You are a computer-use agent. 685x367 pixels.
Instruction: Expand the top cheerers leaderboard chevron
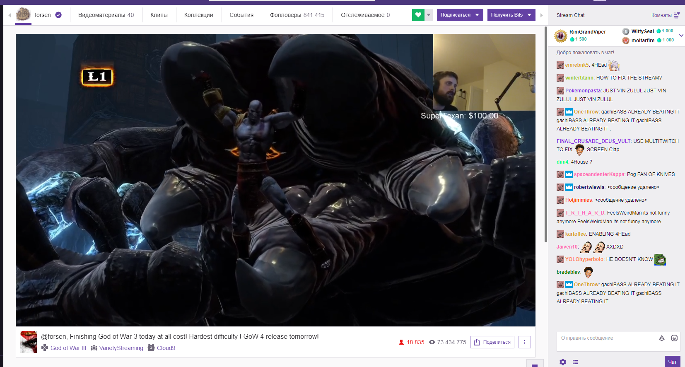681,36
